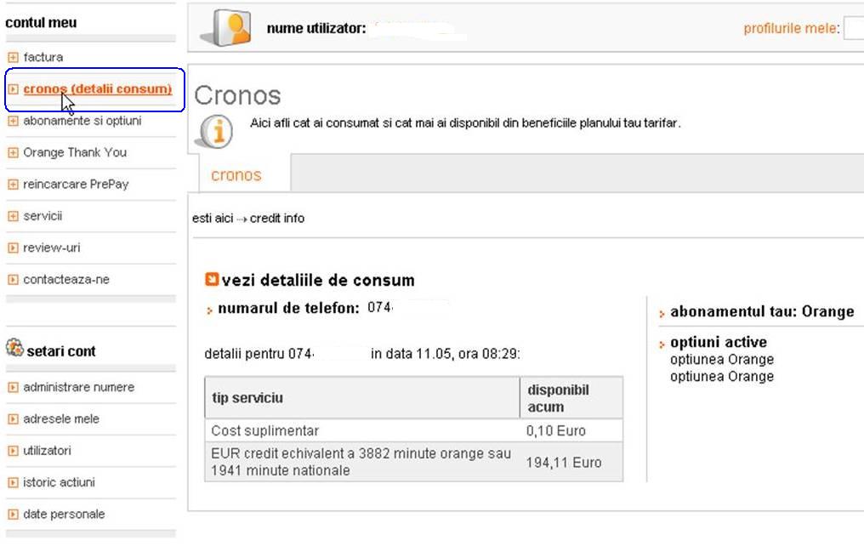Viewport: 864px width, 552px height.
Task: Click the user avatar icon
Action: pos(226,27)
